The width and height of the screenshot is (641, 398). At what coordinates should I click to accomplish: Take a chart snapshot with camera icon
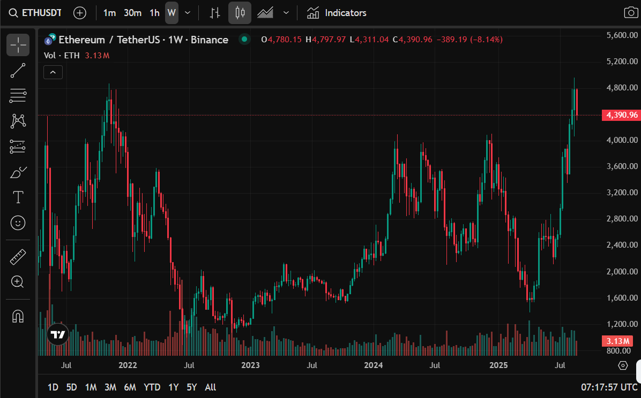pyautogui.click(x=630, y=13)
